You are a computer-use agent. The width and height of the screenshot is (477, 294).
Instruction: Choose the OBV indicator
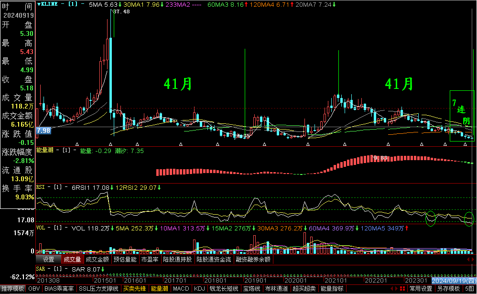(x=34, y=289)
